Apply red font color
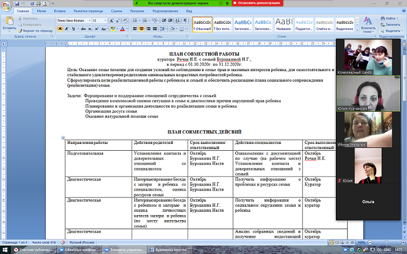This screenshot has height=254, width=407. 123,29
